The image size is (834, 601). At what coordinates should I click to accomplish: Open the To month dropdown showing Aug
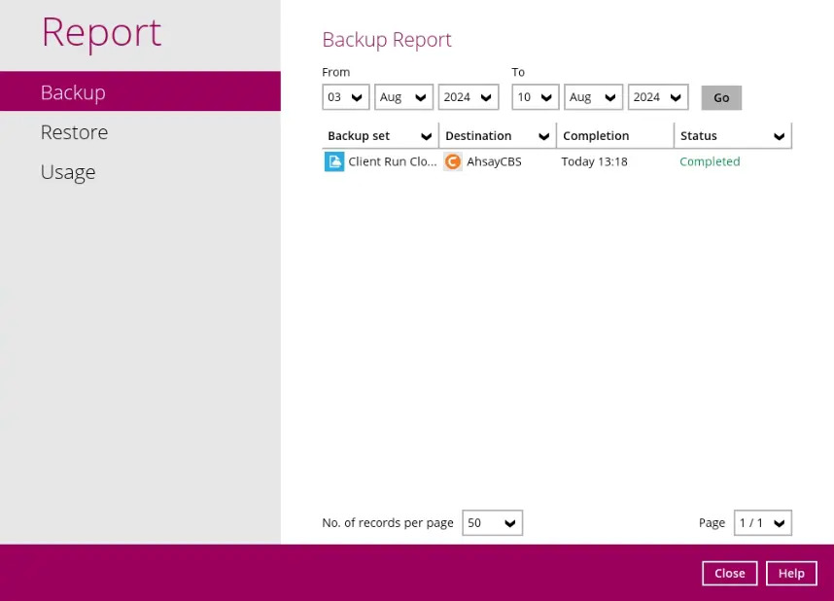[593, 97]
